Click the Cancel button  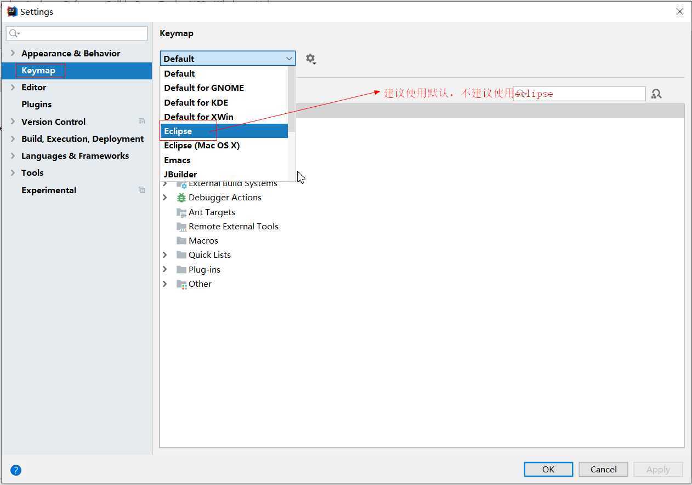tap(604, 470)
